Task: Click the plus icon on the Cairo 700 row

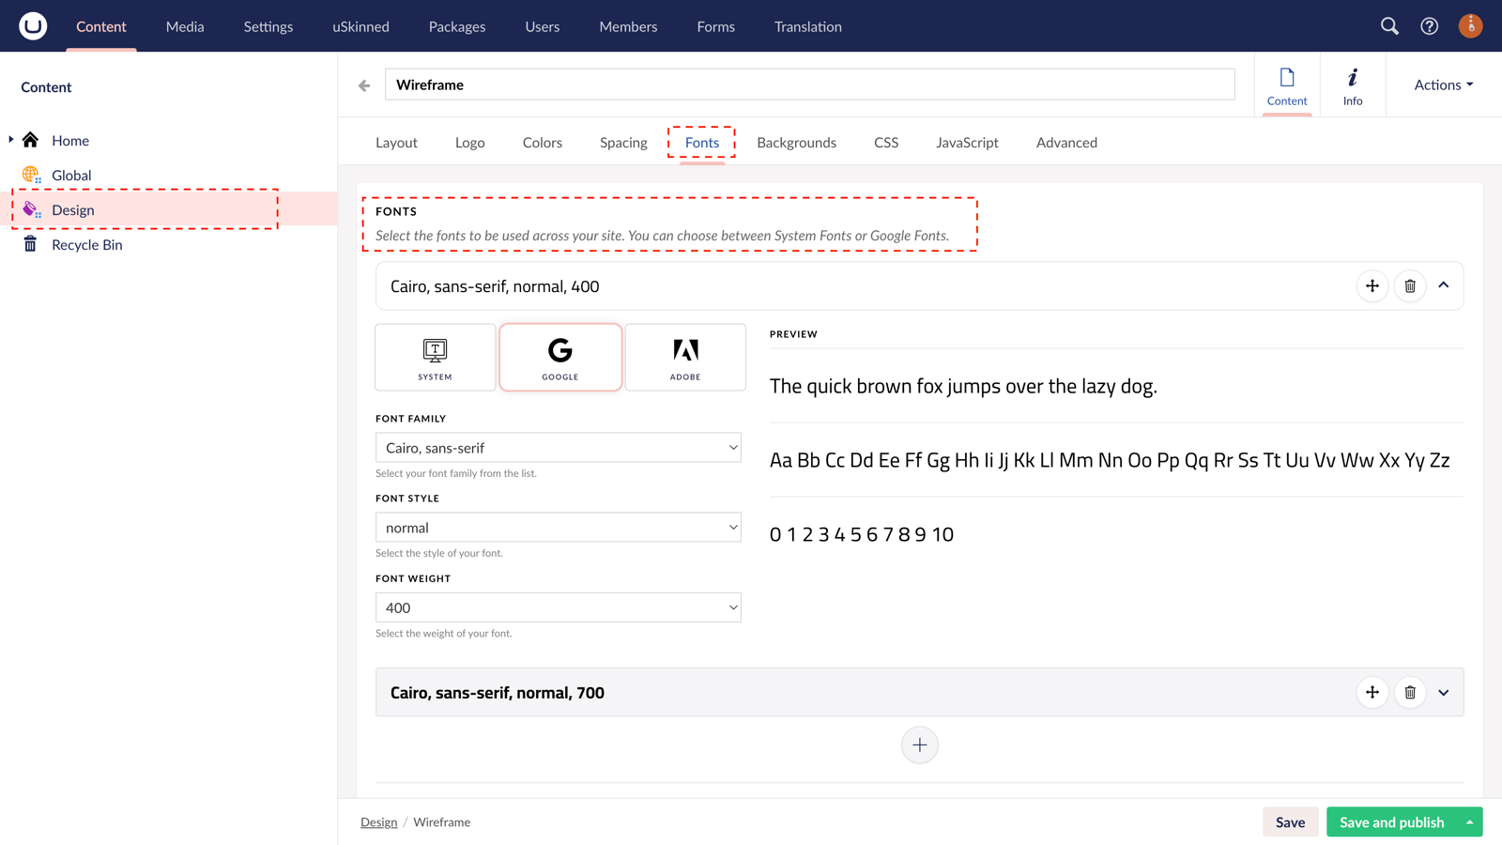Action: (1372, 692)
